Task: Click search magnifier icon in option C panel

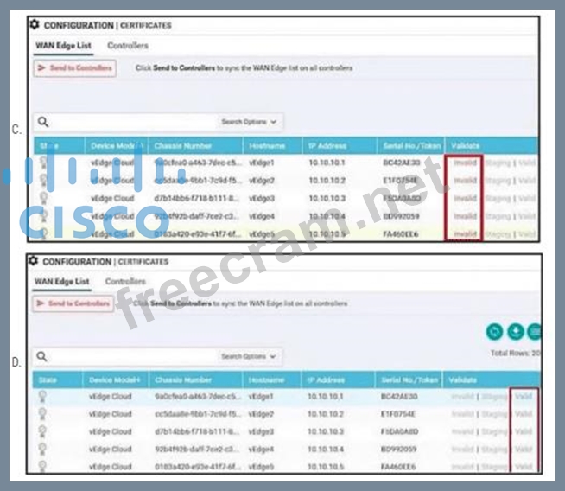Action: pos(42,122)
